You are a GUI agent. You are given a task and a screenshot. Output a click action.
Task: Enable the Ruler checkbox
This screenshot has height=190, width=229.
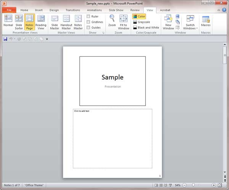coord(88,16)
